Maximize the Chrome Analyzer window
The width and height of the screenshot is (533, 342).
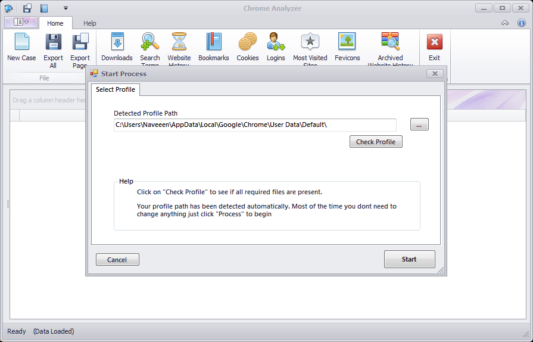(x=502, y=8)
